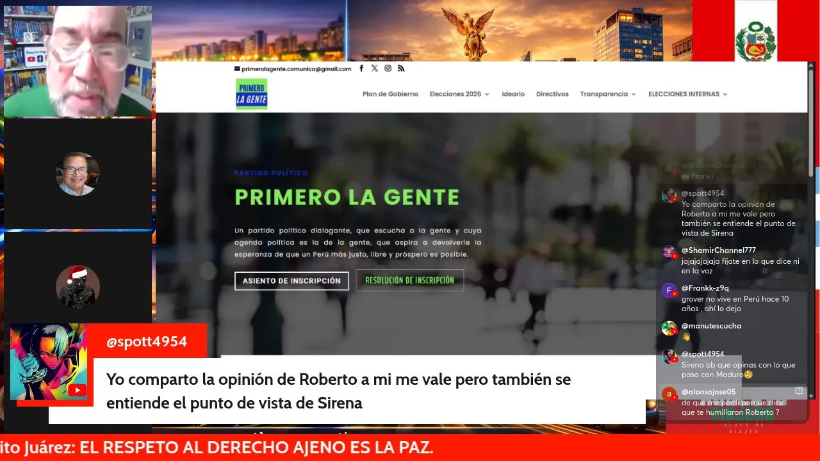820x461 pixels.
Task: Open the RSS feed icon in header
Action: tap(401, 69)
